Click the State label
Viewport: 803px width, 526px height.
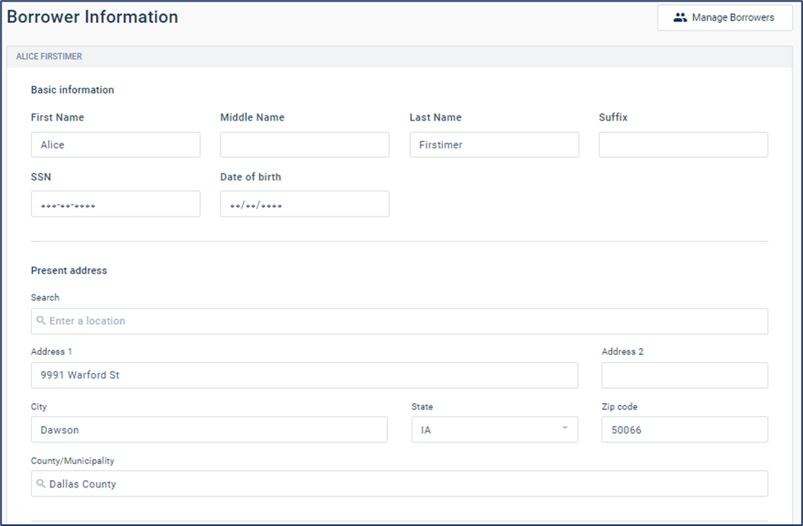click(x=422, y=407)
